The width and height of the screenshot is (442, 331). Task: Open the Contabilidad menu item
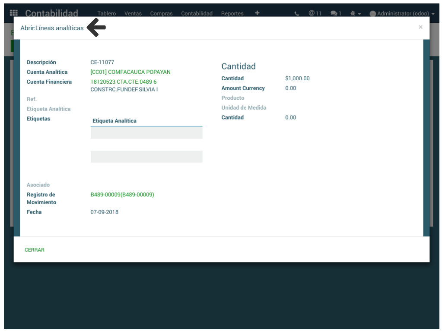(x=197, y=13)
